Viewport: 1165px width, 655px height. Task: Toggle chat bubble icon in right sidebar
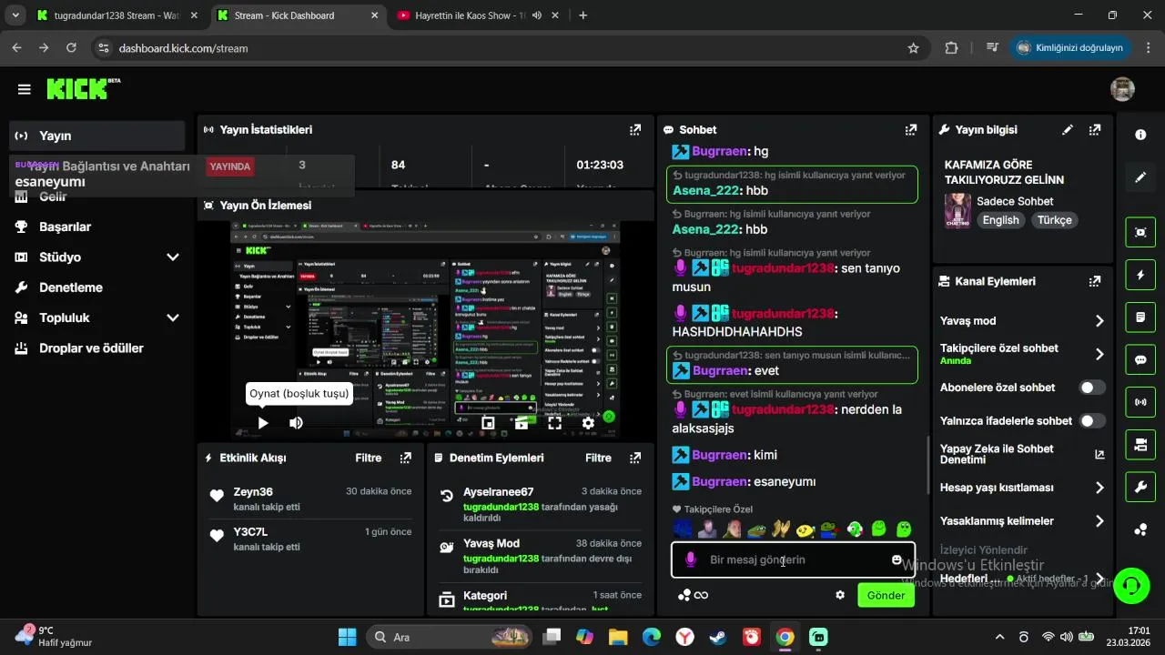point(1140,359)
